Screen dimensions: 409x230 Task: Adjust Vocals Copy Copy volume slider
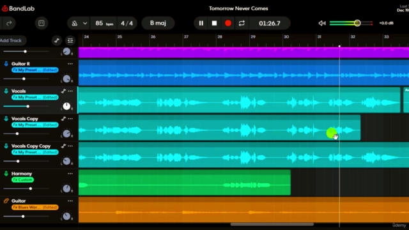coord(18,161)
